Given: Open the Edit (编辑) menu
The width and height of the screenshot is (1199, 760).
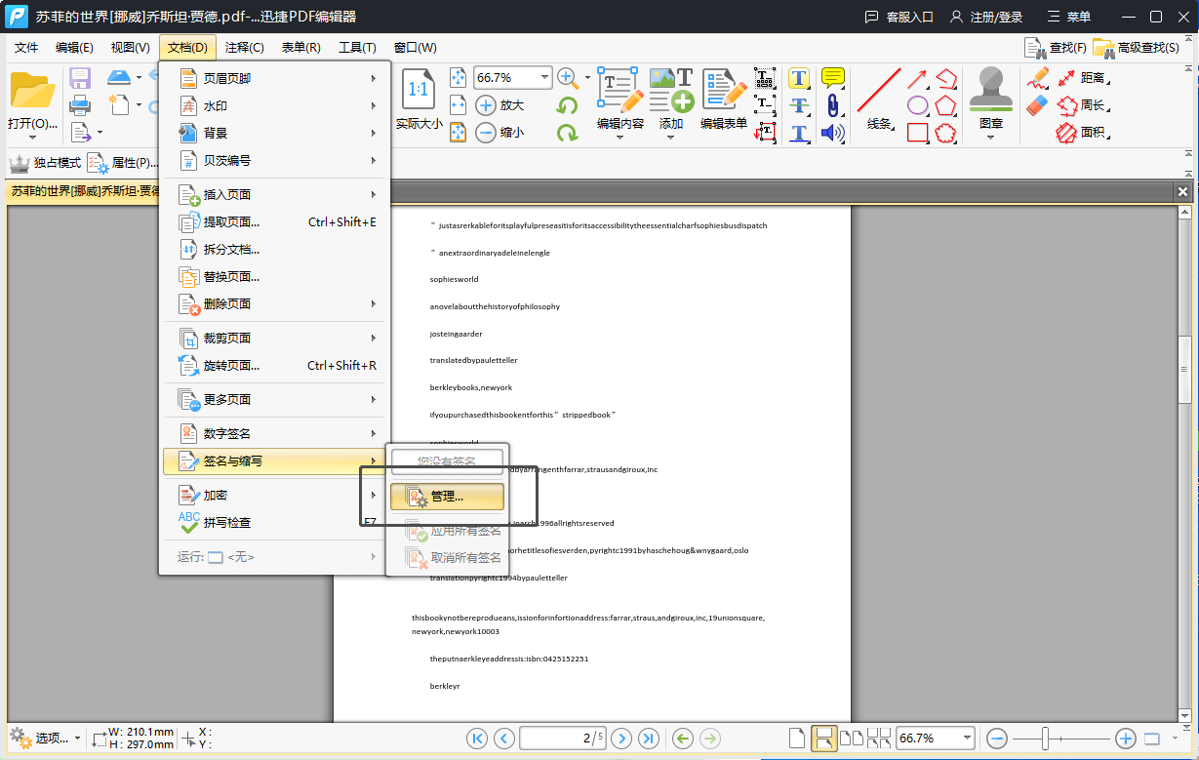Looking at the screenshot, I should tap(74, 48).
